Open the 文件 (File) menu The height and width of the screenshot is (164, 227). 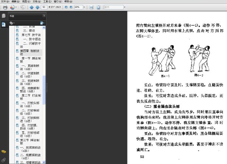coord(5,2)
